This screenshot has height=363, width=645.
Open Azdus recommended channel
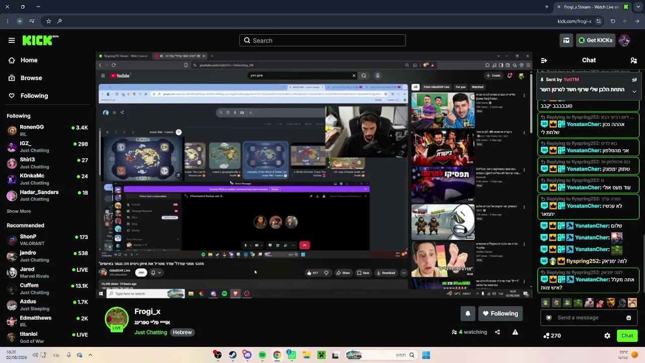[47, 305]
